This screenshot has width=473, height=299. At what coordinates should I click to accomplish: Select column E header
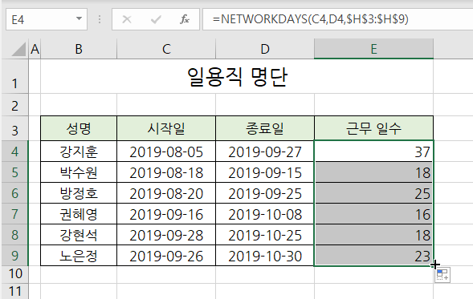tap(373, 49)
